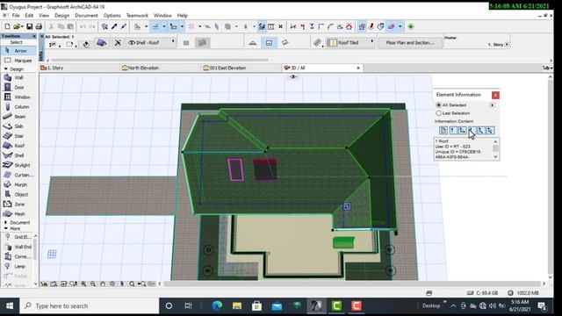The width and height of the screenshot is (562, 316).
Task: Open the Design menu
Action: point(61,16)
